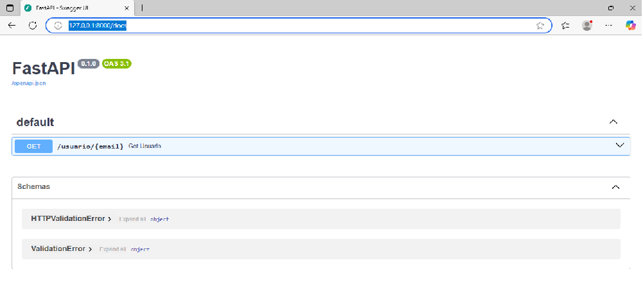Select the FastAPI - Swagger UI tab
This screenshot has width=643, height=283.
[71, 8]
